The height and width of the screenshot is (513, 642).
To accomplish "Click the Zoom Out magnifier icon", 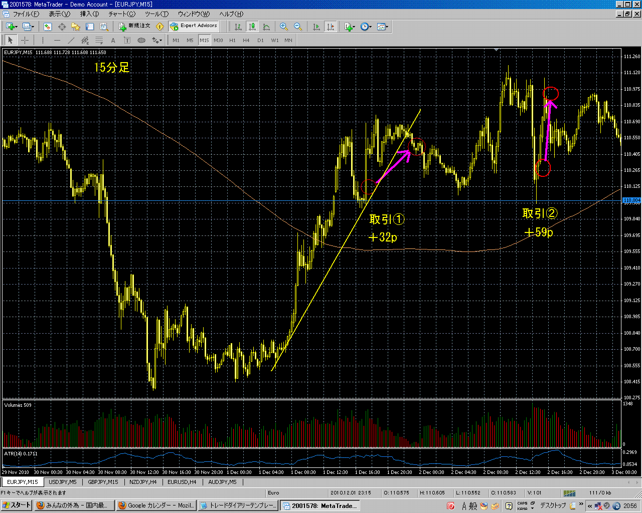I will 298,27.
